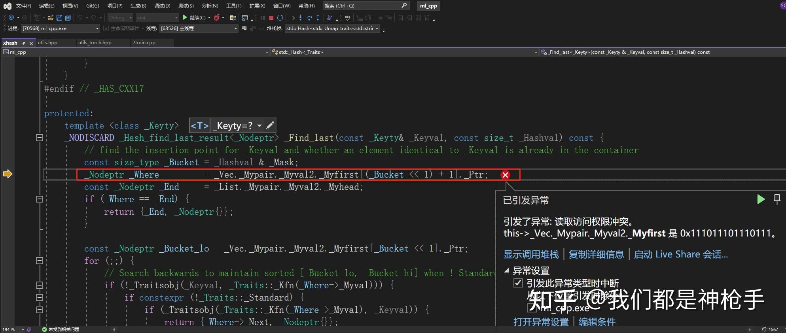The image size is (786, 333).
Task: Step Into with the down arrow icon
Action: tap(301, 17)
